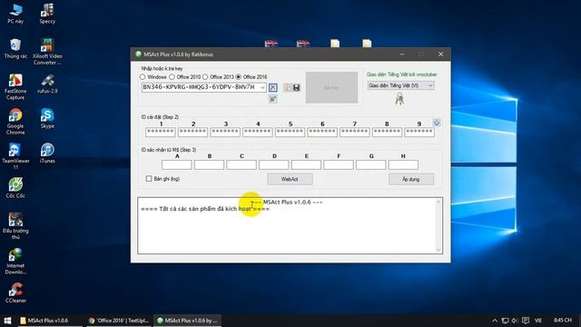Click the floppy disk save icon

coord(296,87)
